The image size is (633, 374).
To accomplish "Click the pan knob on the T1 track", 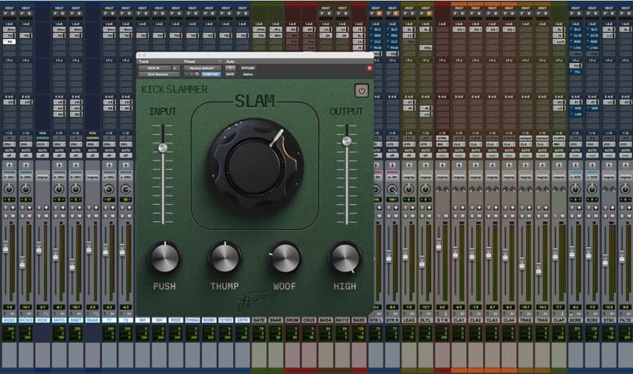I will point(109,189).
